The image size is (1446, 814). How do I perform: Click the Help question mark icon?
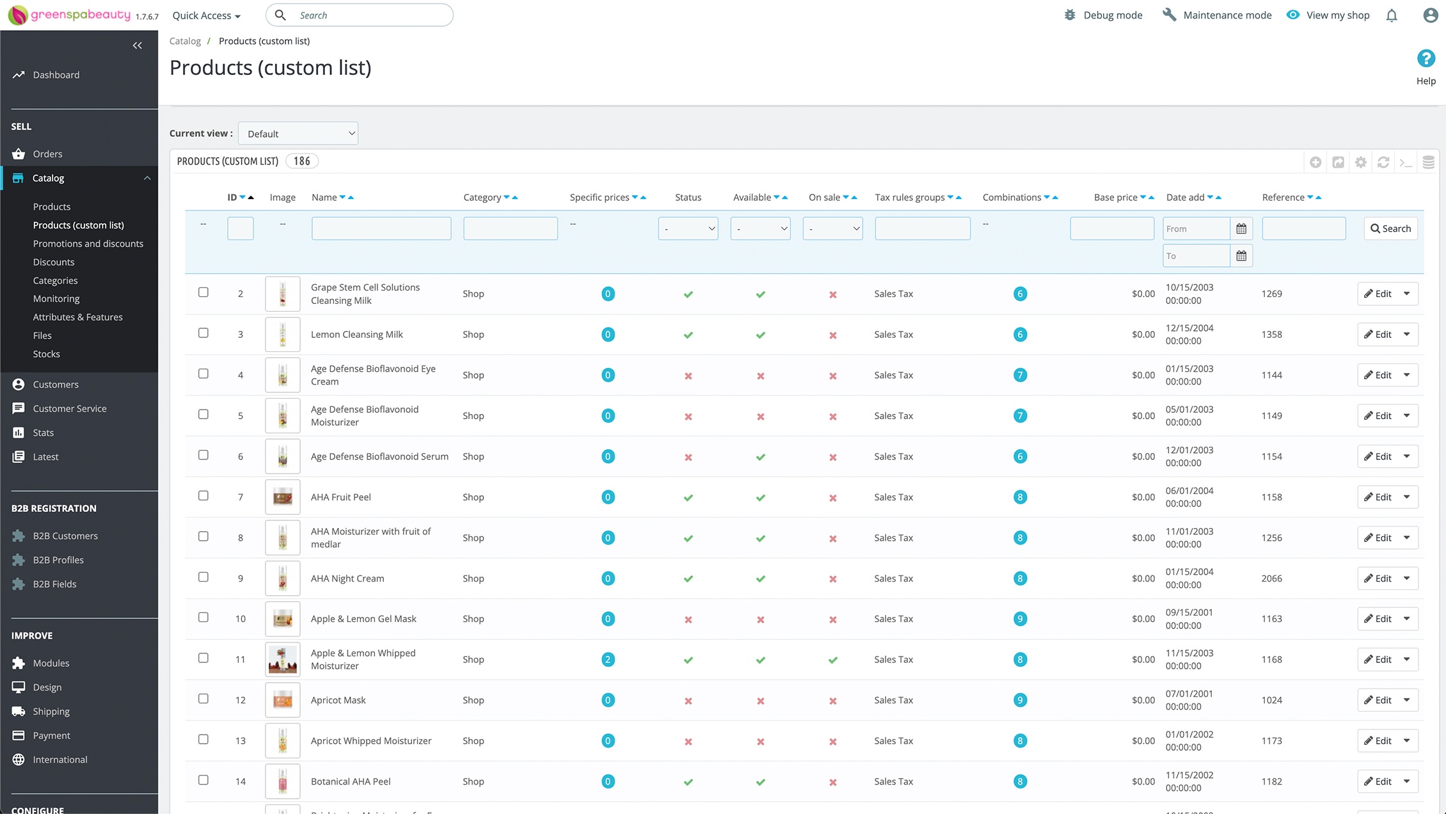coord(1426,59)
